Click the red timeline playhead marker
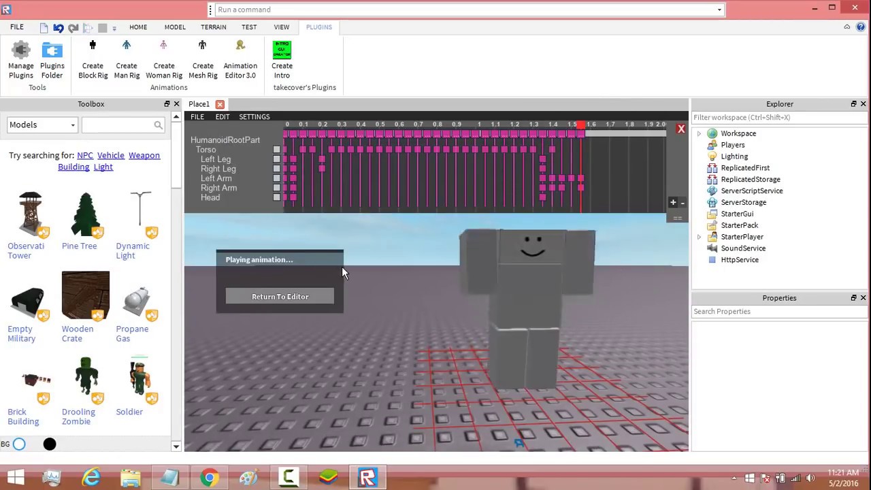This screenshot has width=871, height=490. tap(581, 125)
